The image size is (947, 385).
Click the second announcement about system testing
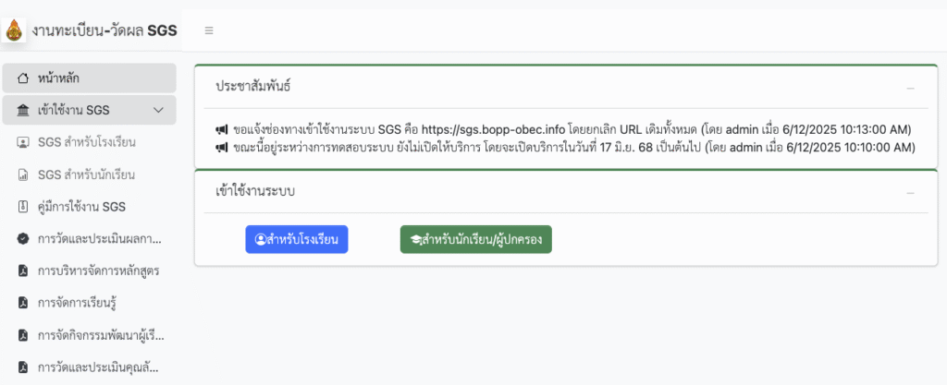coord(564,147)
